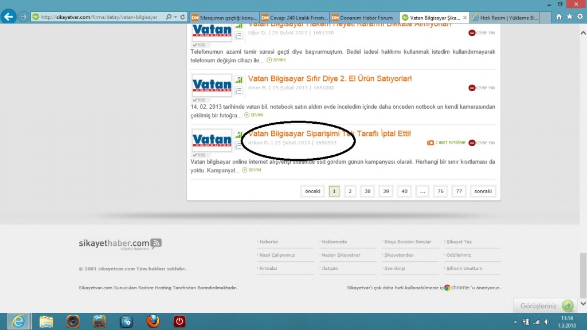Open 'Firmalar' footer link
The width and height of the screenshot is (587, 330).
tap(268, 268)
